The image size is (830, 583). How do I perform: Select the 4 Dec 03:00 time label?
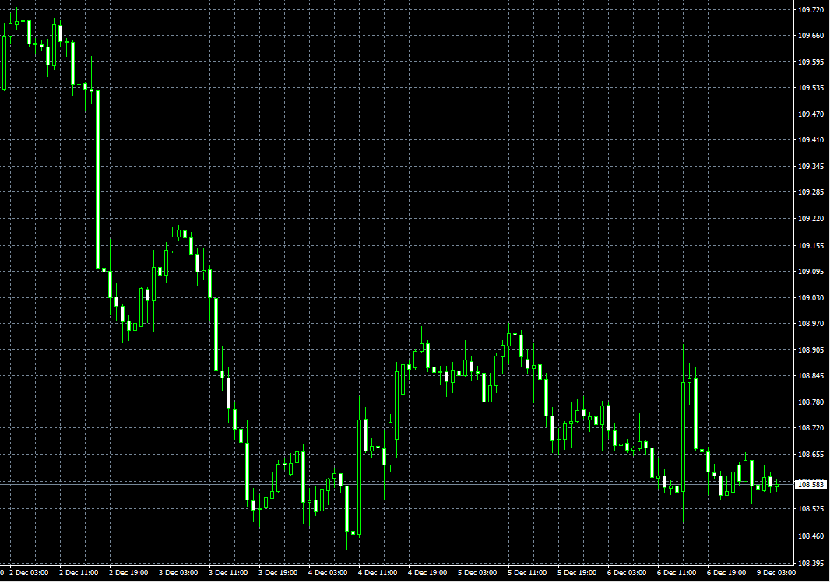click(x=328, y=573)
